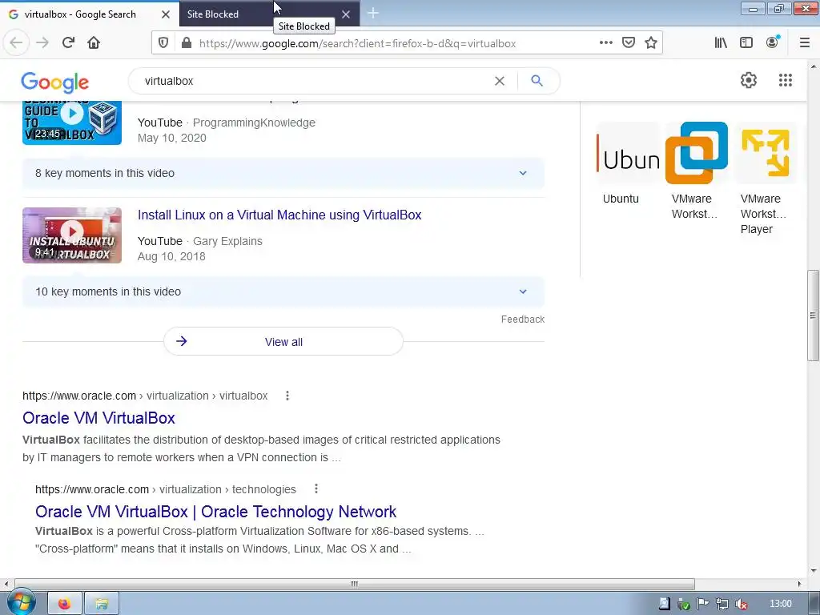This screenshot has height=615, width=820.
Task: Open the VMware Workstation Player card
Action: (x=765, y=179)
